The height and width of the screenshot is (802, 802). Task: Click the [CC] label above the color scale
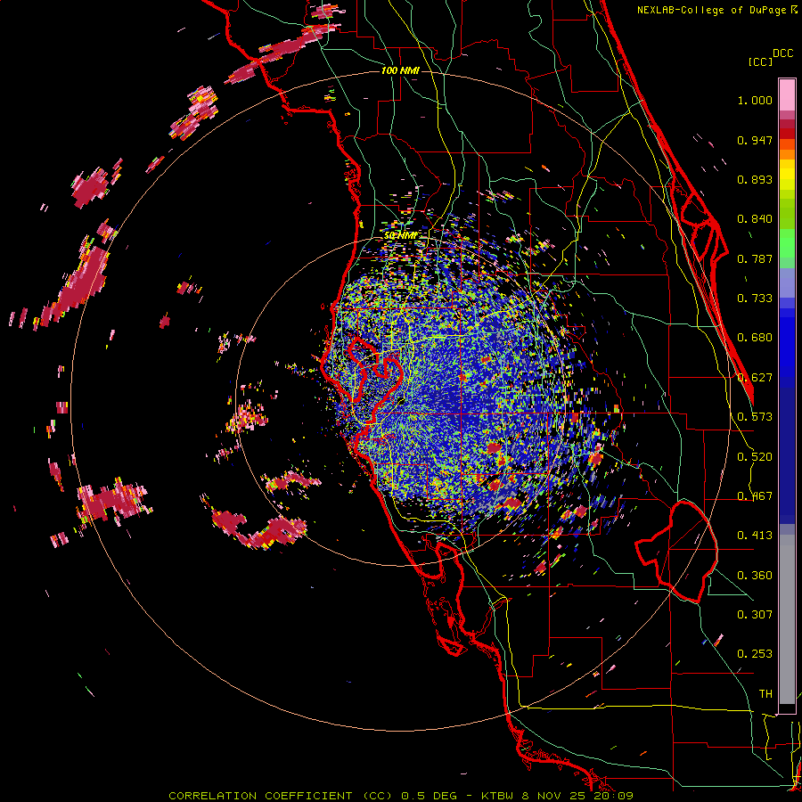760,61
